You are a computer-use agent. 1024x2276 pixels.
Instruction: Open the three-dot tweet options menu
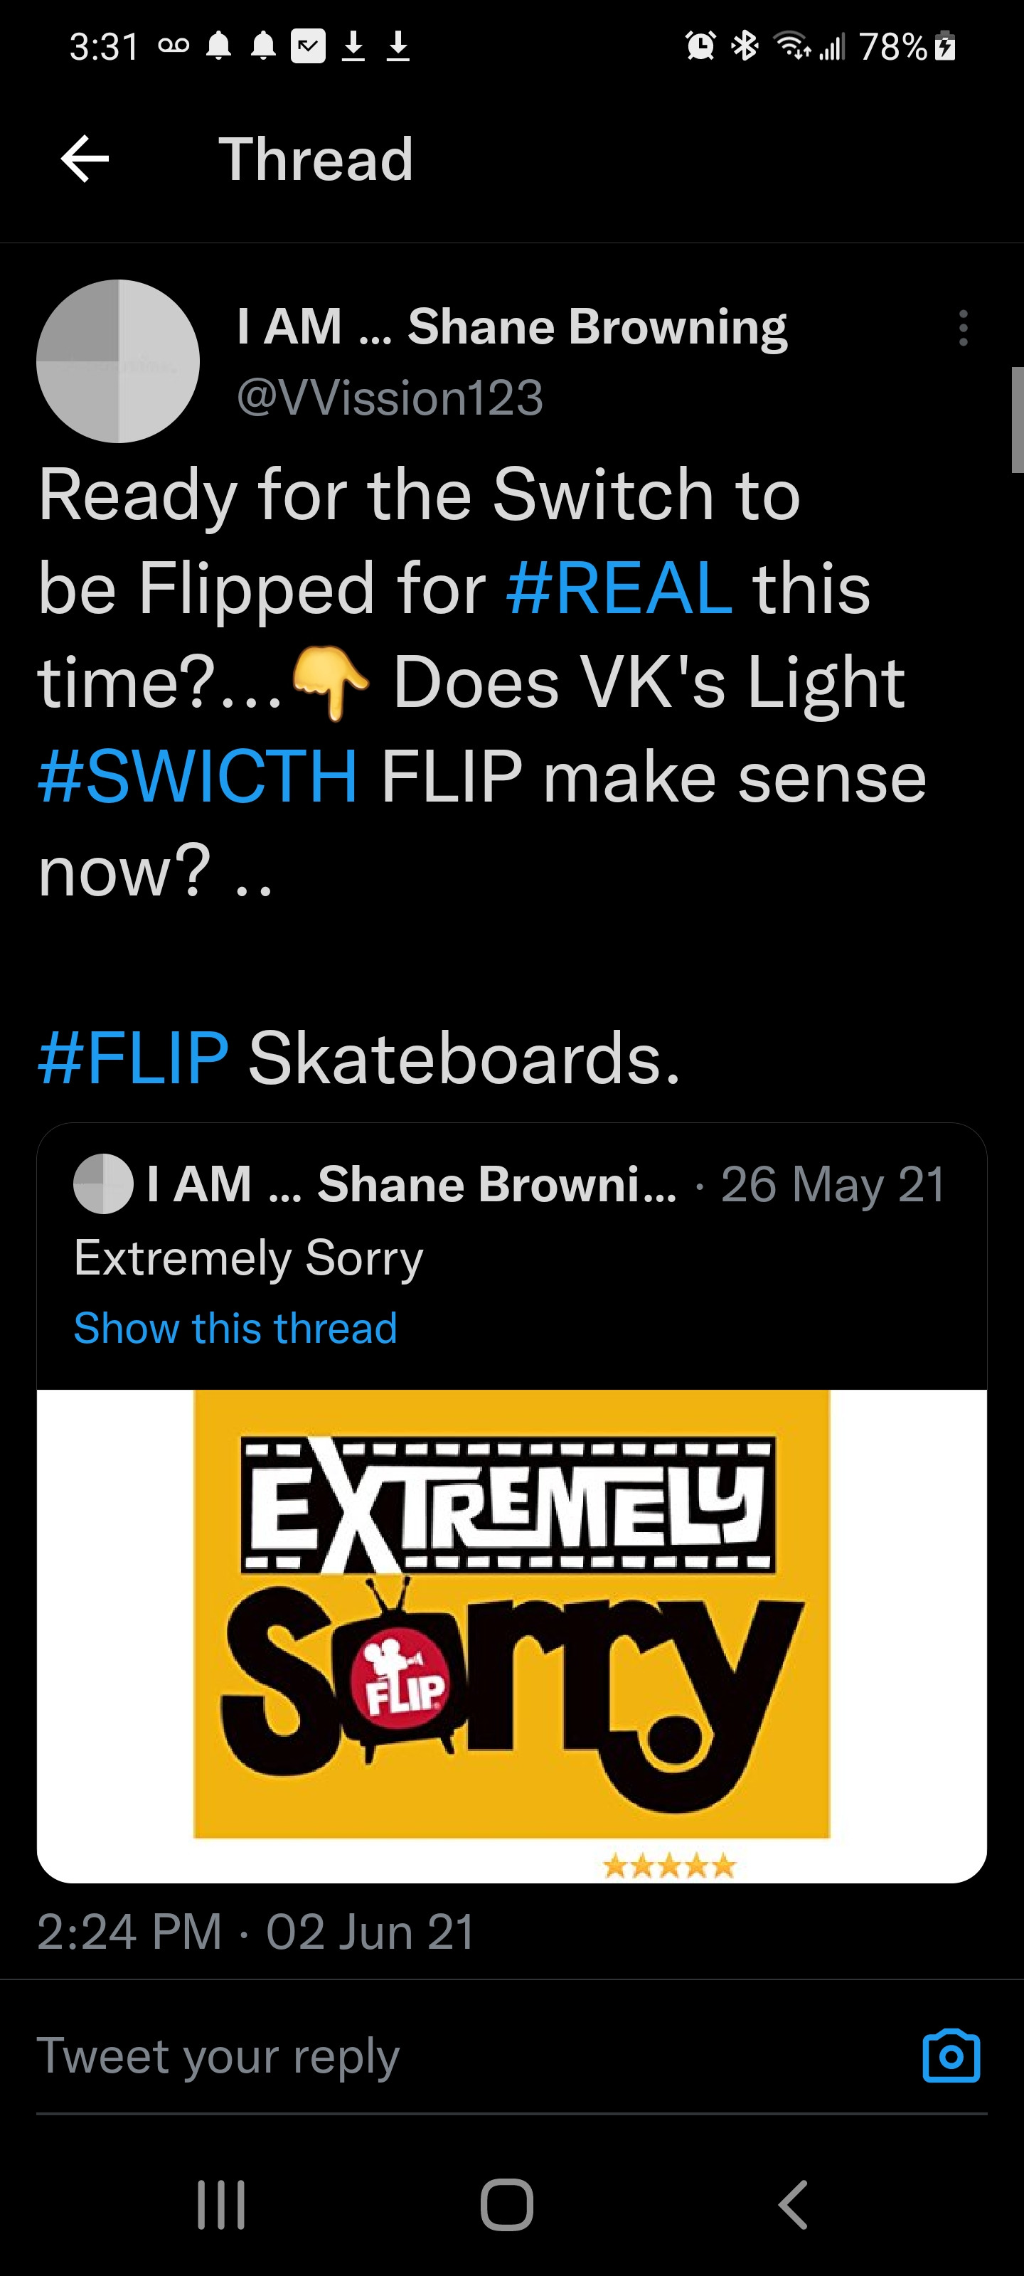pos(963,328)
